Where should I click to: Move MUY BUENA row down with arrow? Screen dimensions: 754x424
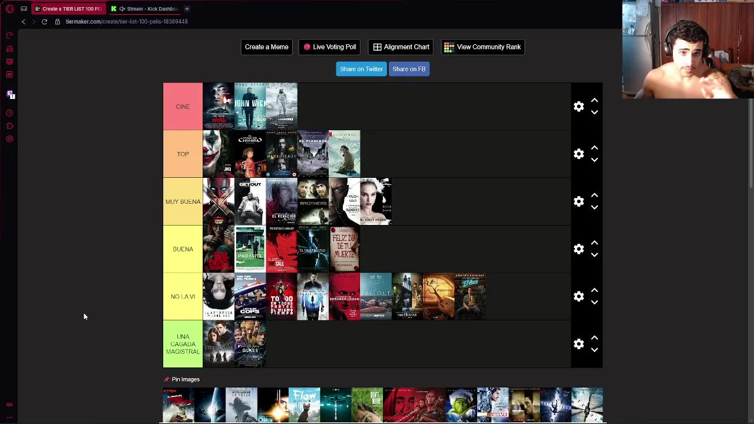(x=594, y=207)
